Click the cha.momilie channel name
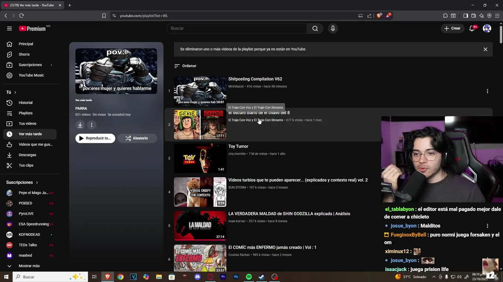 point(237,154)
